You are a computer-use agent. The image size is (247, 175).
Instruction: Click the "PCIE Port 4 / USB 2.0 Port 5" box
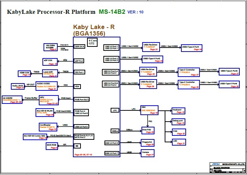81,113
